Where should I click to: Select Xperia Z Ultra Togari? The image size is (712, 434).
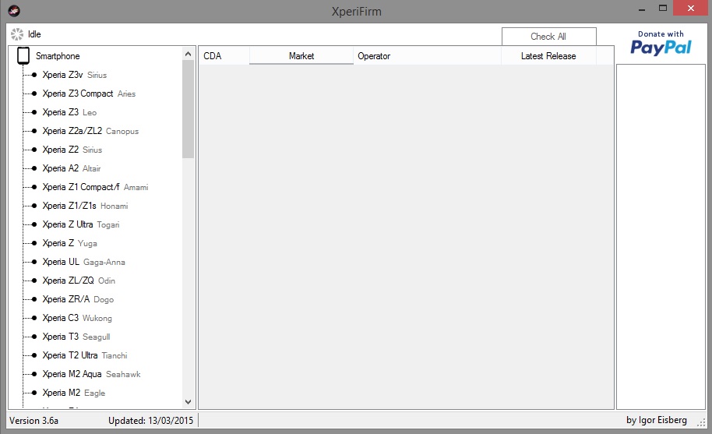81,224
